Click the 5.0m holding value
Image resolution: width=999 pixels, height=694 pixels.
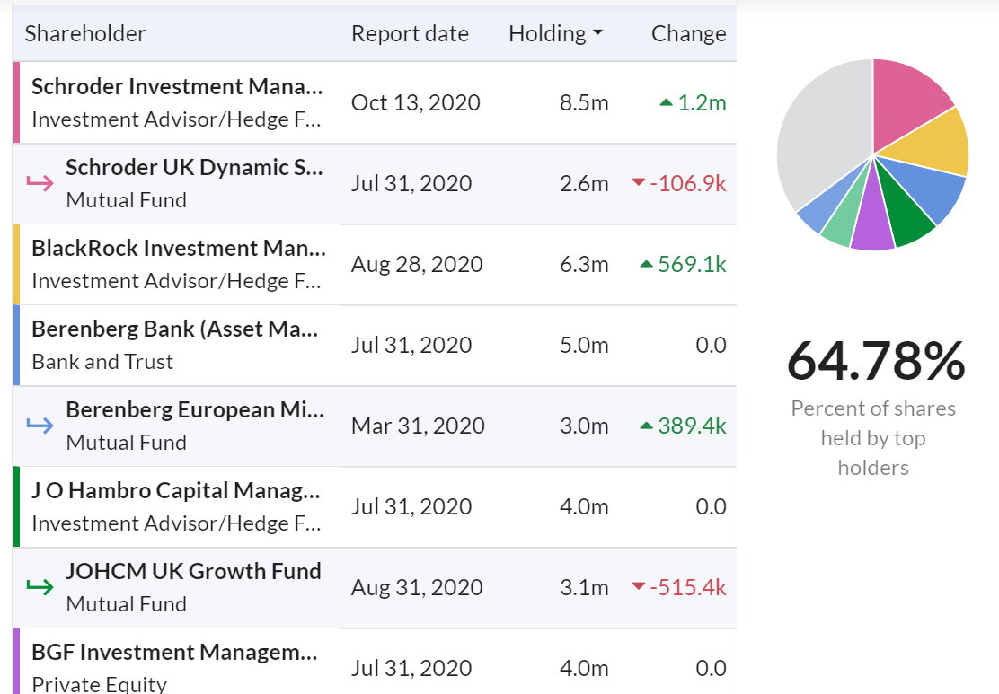click(x=584, y=345)
